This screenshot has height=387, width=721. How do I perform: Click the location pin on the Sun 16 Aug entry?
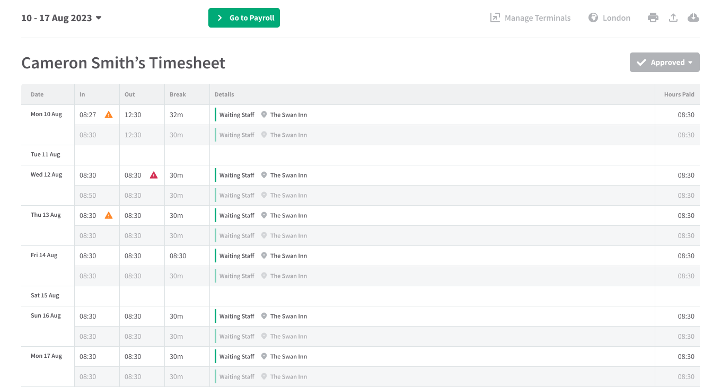263,316
